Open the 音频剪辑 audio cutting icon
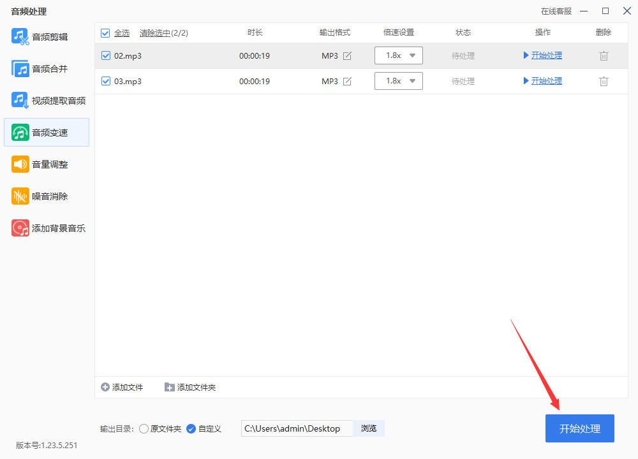The image size is (638, 459). [20, 36]
